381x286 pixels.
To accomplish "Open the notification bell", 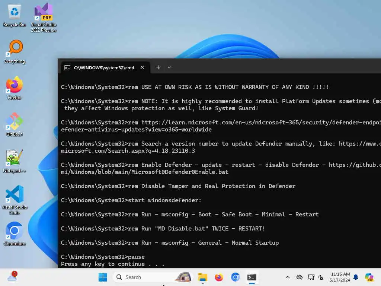I will click(x=356, y=277).
